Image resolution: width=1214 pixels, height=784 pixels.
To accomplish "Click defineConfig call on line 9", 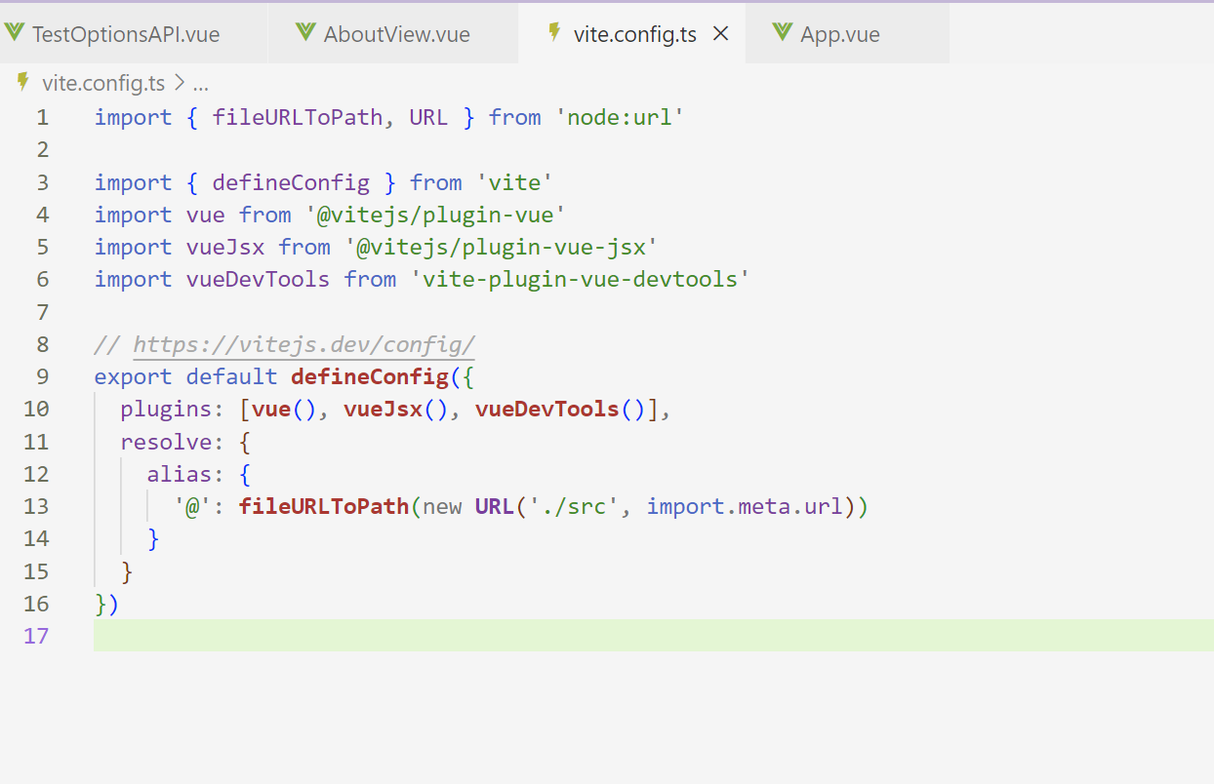I will click(370, 377).
